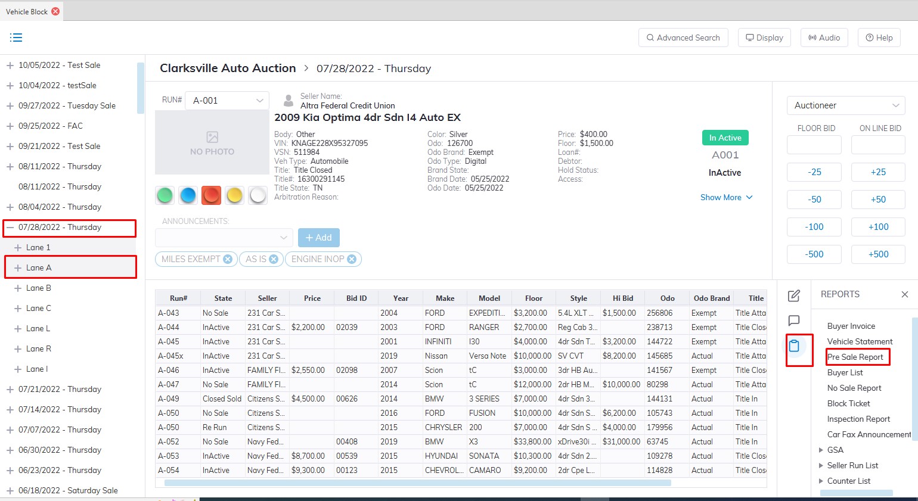This screenshot has width=918, height=501.
Task: Remove the ENGINE INOP announcement tag
Action: pyautogui.click(x=352, y=259)
